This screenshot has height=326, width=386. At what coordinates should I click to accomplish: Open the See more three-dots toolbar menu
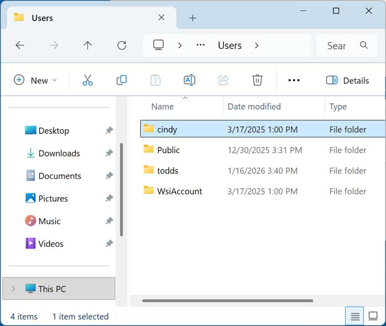(294, 80)
